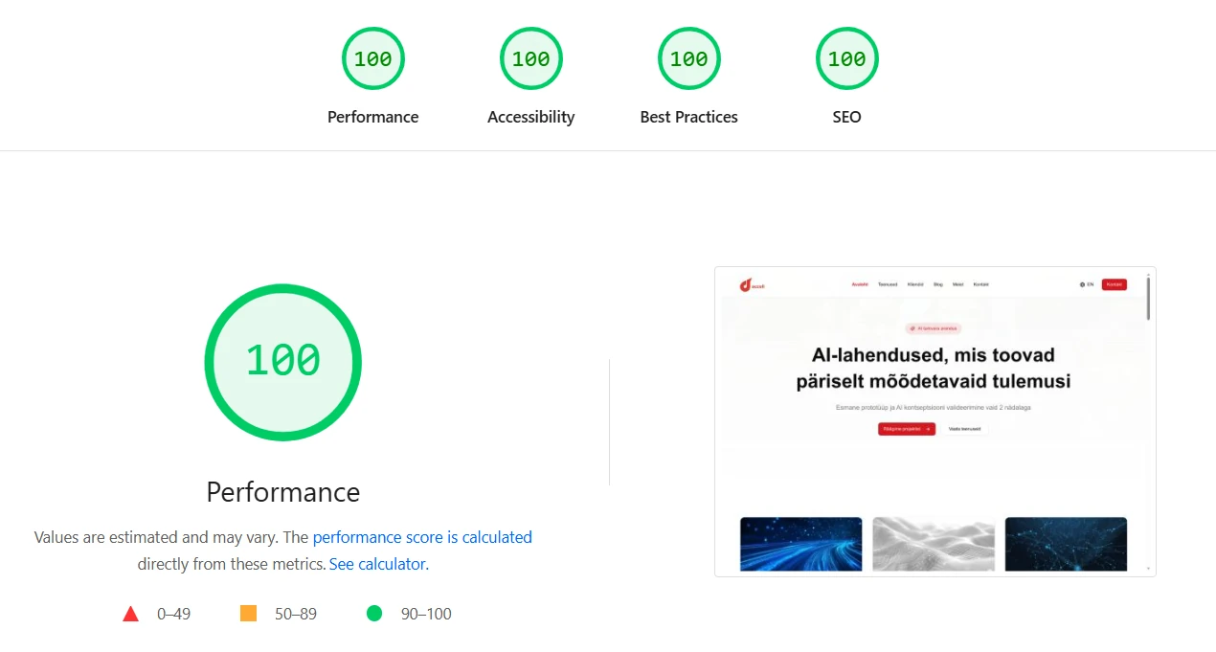Click the red company logo in the preview header
The width and height of the screenshot is (1216, 652).
(x=747, y=283)
